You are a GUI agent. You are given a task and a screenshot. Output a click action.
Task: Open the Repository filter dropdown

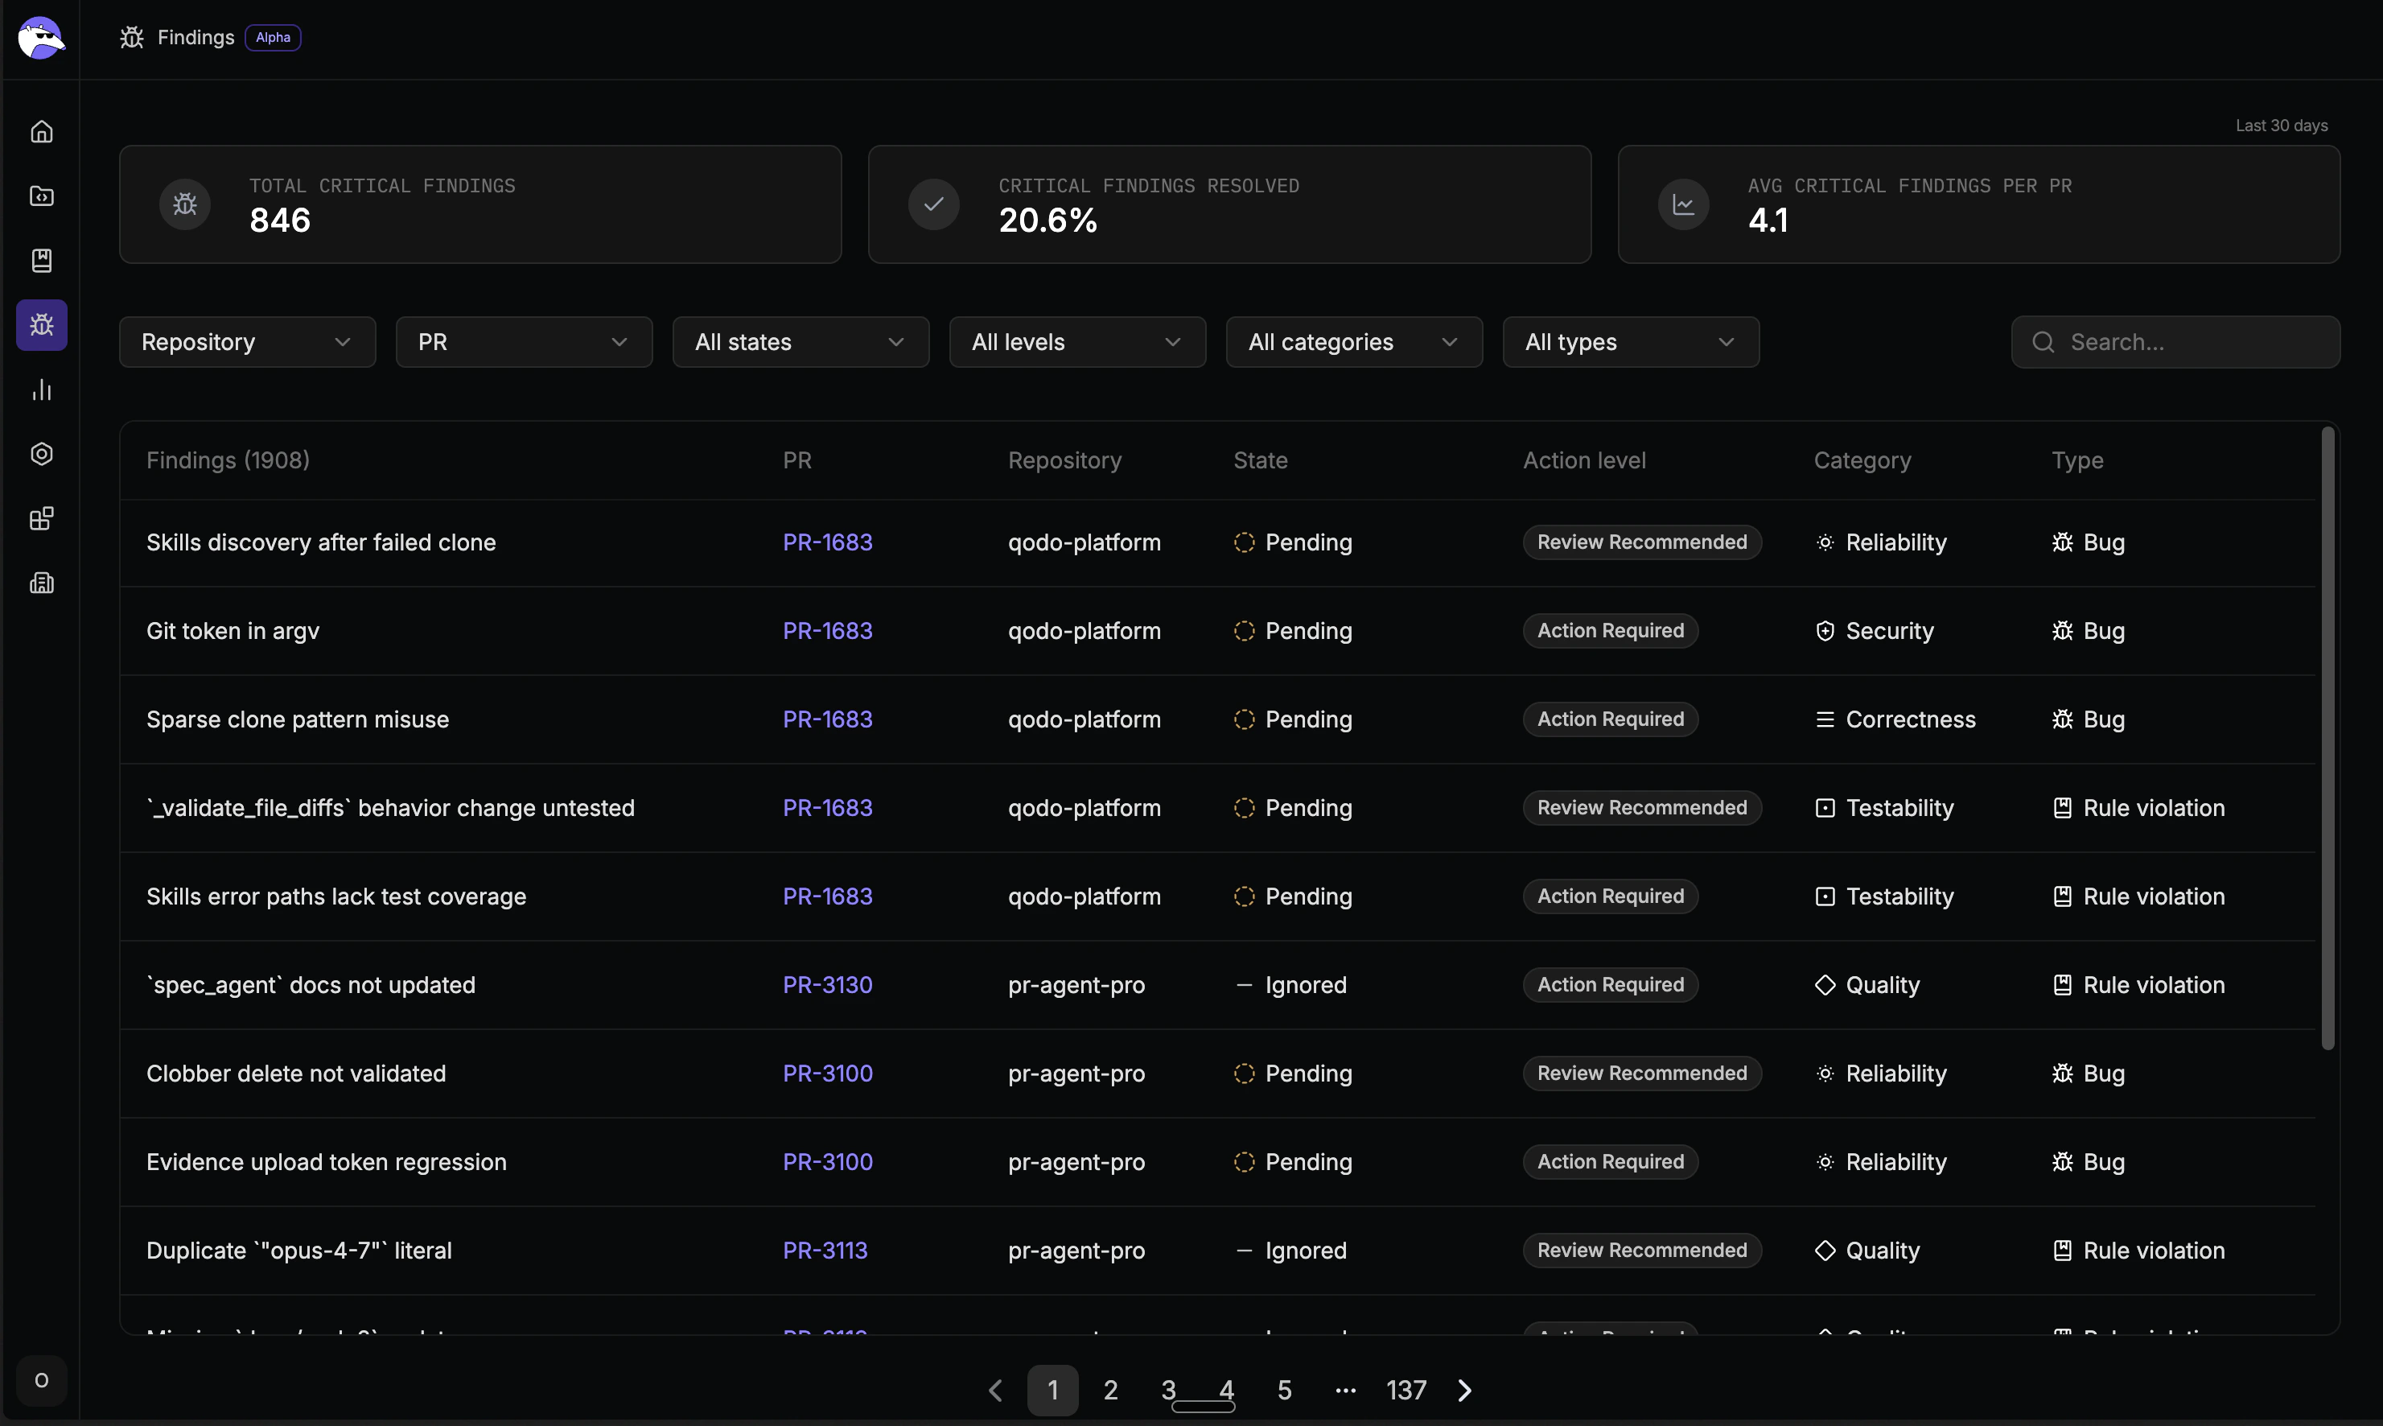[x=247, y=342]
